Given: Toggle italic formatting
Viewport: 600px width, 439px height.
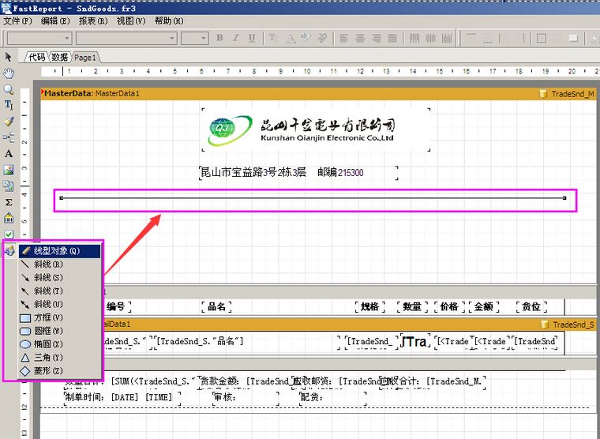Looking at the screenshot, I should [236, 38].
